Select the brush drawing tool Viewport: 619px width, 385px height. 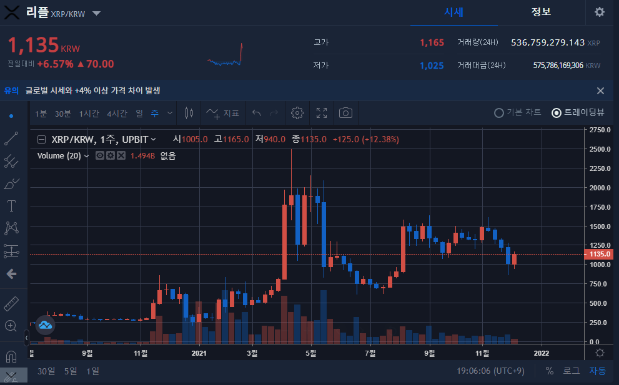click(x=11, y=184)
